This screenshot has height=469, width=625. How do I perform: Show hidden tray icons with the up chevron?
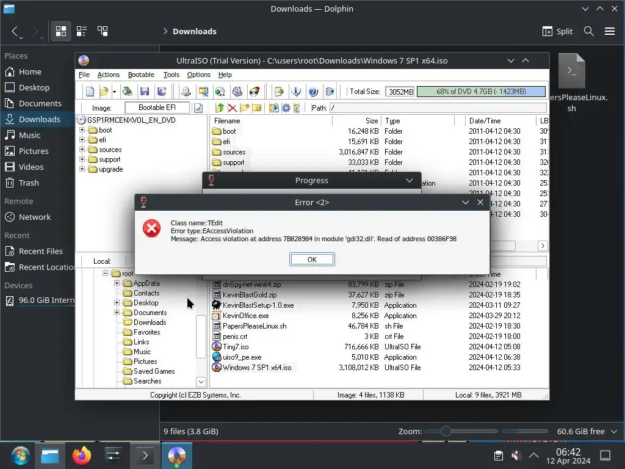coord(533,455)
